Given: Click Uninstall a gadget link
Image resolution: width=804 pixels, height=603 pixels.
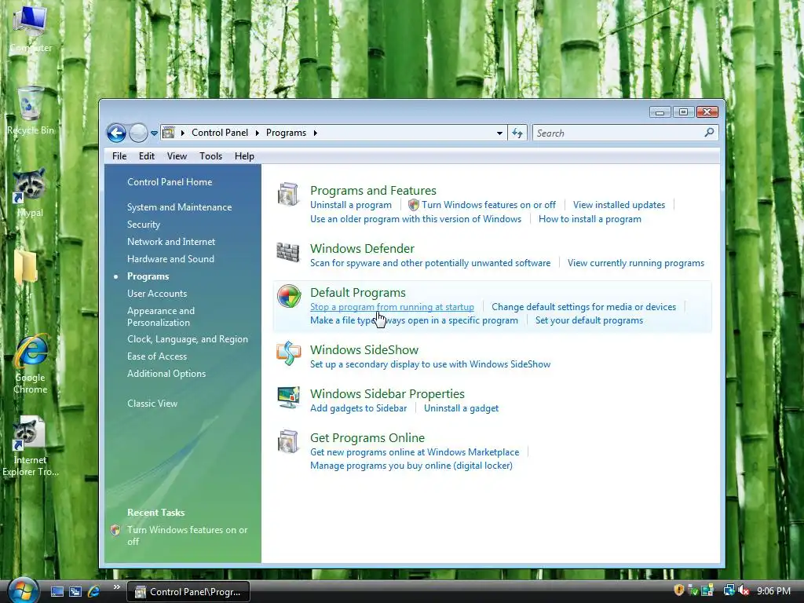Looking at the screenshot, I should 461,408.
